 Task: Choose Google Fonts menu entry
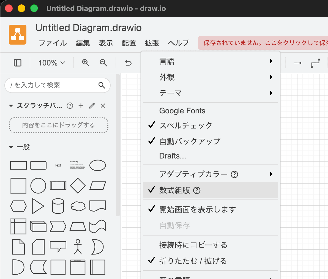211,111
